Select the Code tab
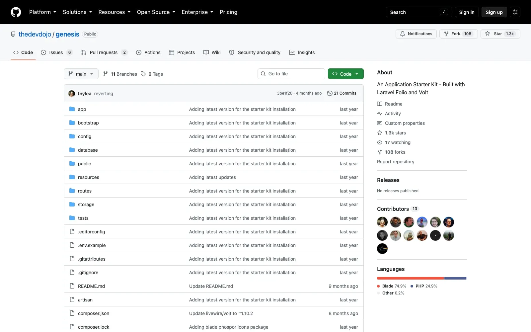 [x=23, y=52]
